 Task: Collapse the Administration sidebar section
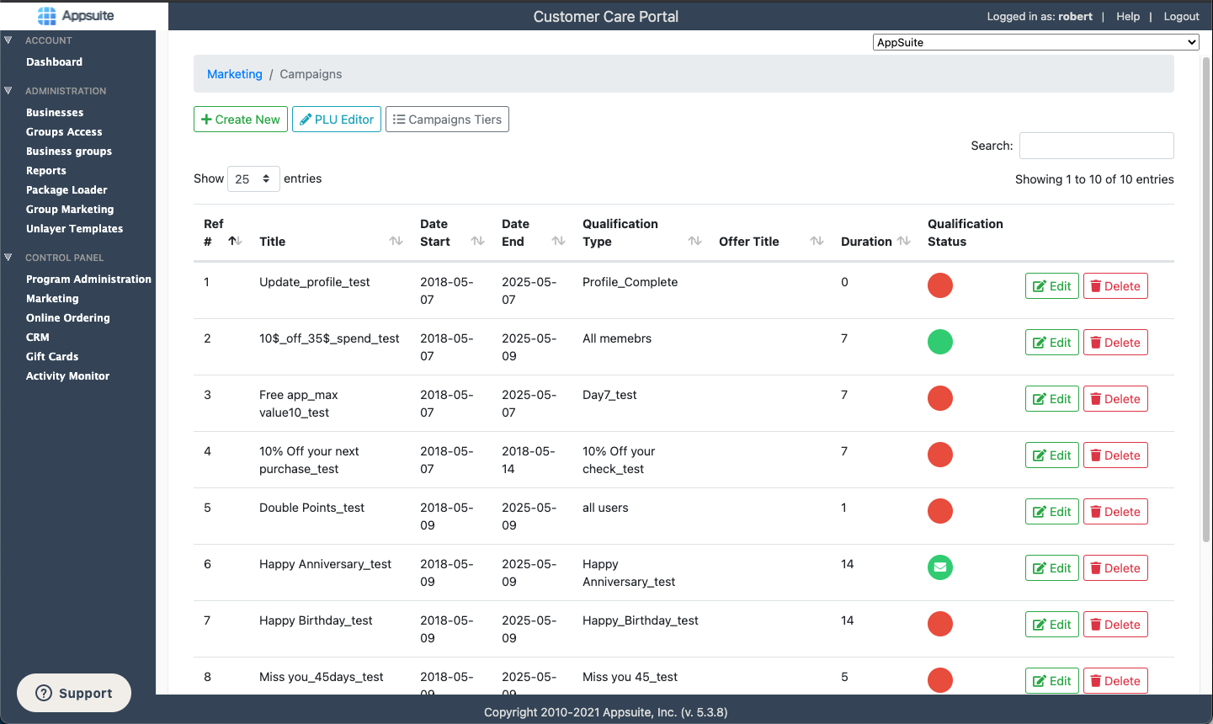[8, 91]
